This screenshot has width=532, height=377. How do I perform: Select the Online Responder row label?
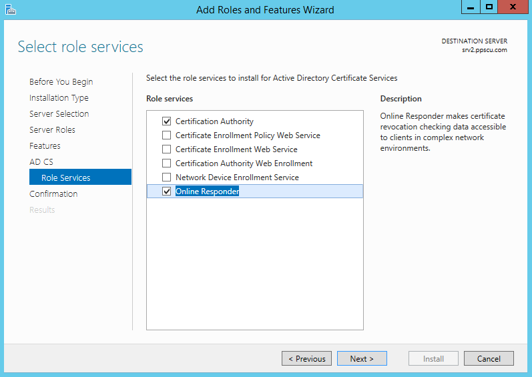[208, 192]
